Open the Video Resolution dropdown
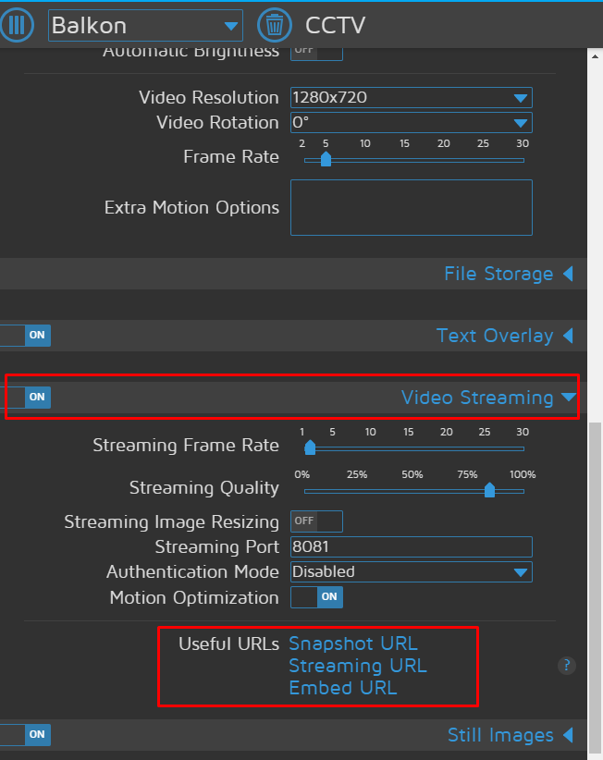Image resolution: width=603 pixels, height=760 pixels. point(411,98)
